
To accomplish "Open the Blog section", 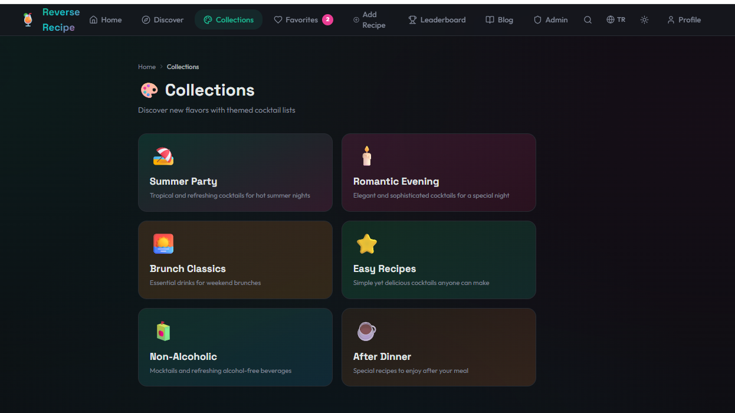I will (x=499, y=19).
